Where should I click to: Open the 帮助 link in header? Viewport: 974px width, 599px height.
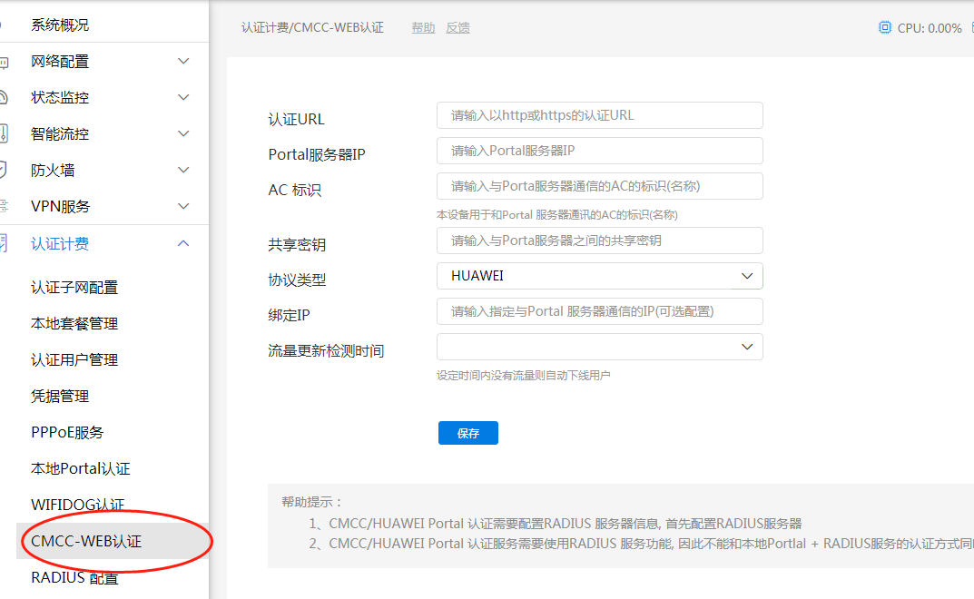(x=423, y=28)
